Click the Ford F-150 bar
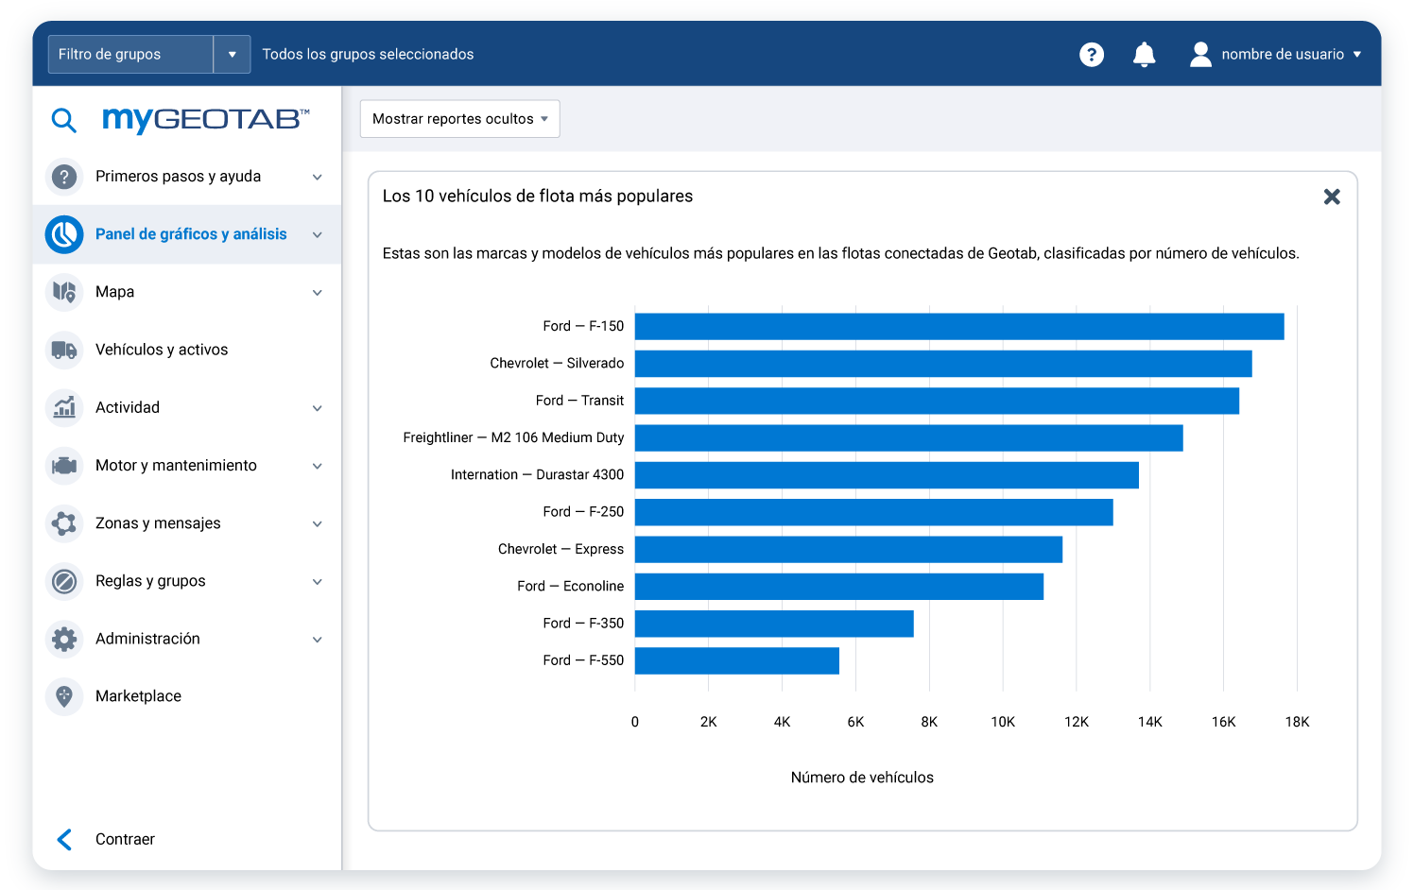The width and height of the screenshot is (1414, 890). (959, 327)
